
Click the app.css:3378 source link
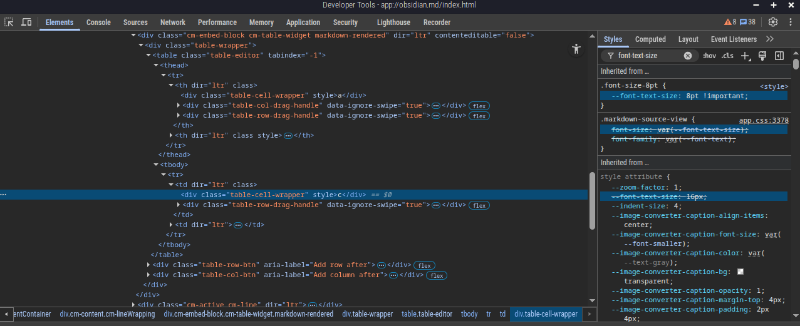point(764,120)
